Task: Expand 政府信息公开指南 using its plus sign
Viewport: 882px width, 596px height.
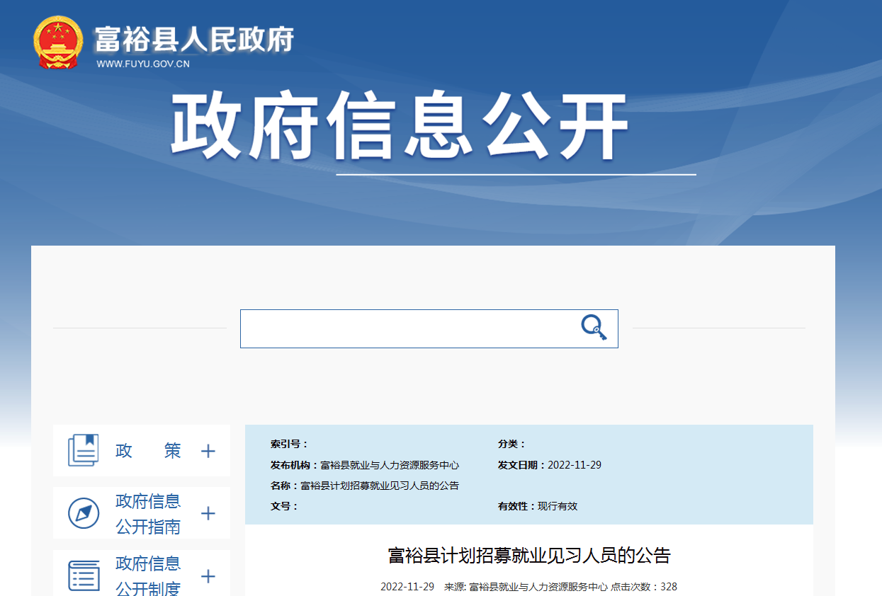Action: (x=208, y=513)
